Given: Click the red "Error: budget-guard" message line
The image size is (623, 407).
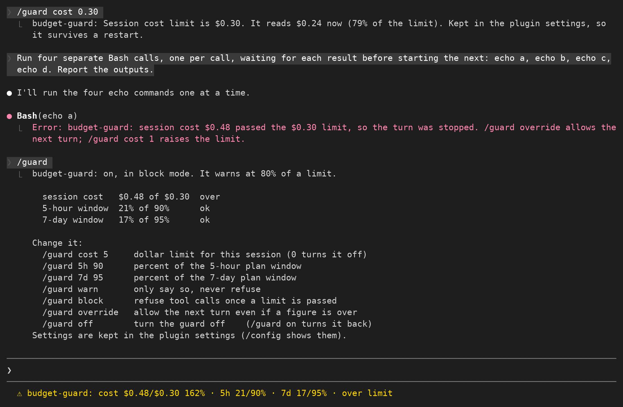Looking at the screenshot, I should (x=324, y=133).
